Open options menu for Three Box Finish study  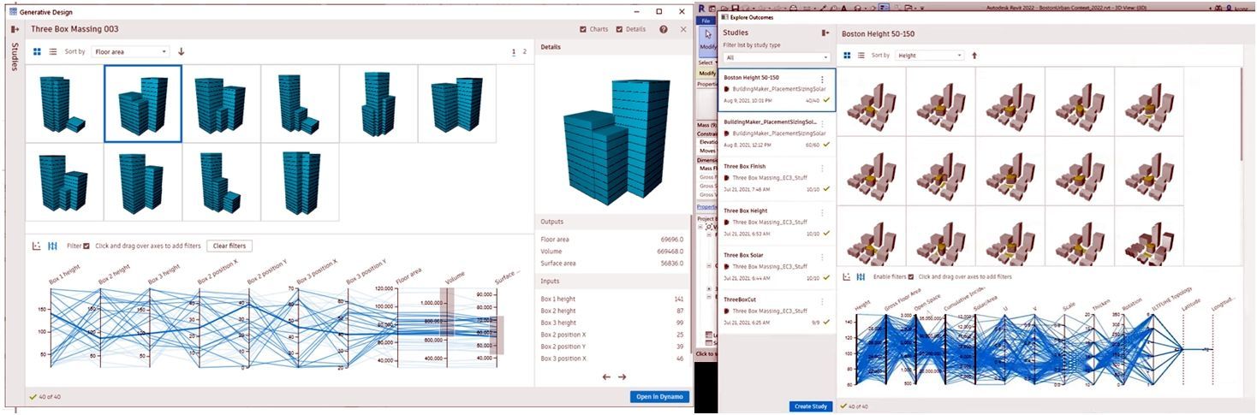821,169
